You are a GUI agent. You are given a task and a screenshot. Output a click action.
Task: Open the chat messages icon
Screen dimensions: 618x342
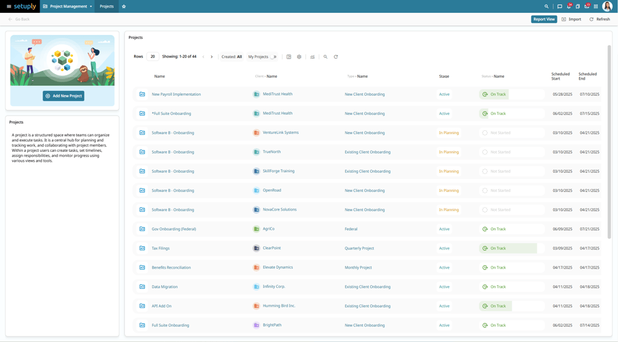559,6
